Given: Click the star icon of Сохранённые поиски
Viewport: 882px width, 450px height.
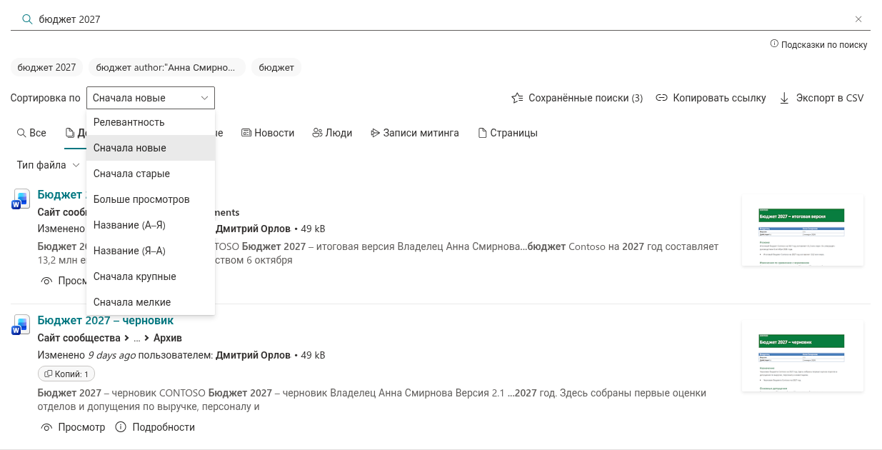Looking at the screenshot, I should tap(517, 98).
